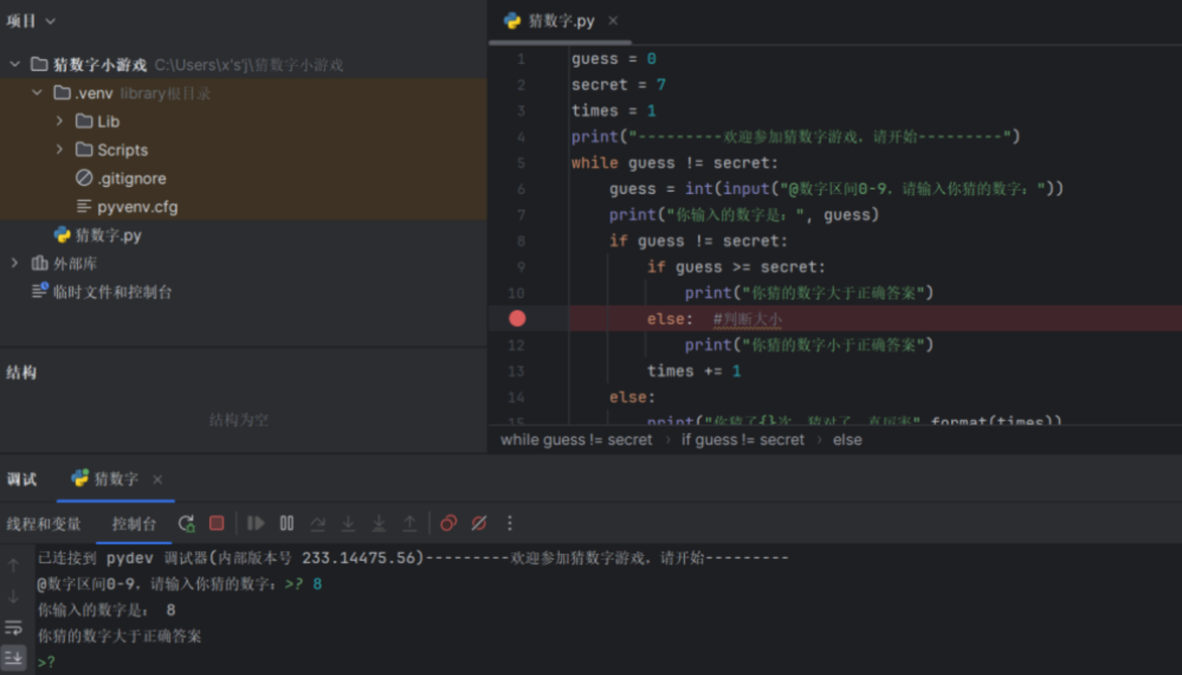
Task: Switch to the 线程和变量 tab
Action: coord(44,524)
